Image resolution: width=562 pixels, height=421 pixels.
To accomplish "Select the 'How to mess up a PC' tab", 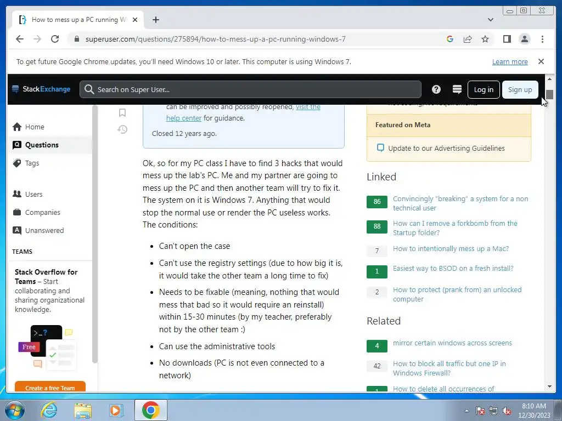I will coord(78,20).
